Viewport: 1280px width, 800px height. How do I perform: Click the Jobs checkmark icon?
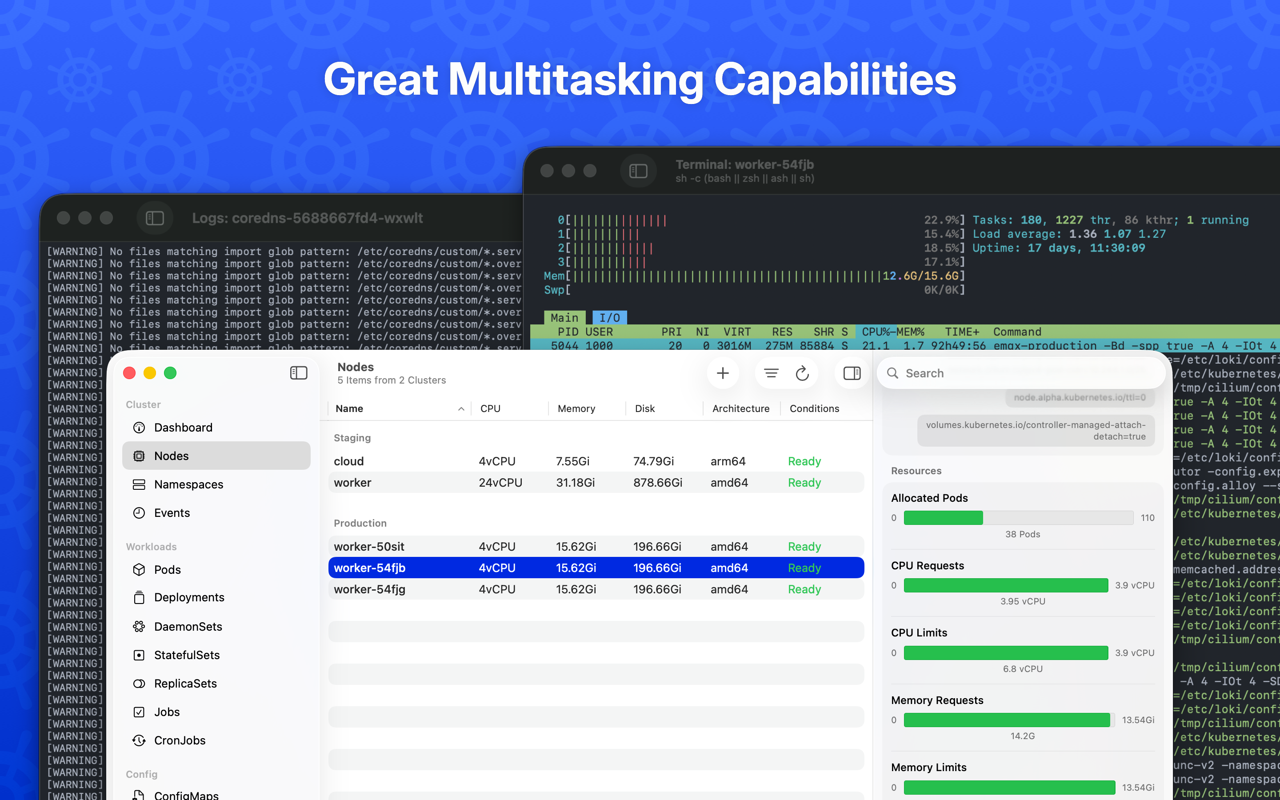[139, 712]
